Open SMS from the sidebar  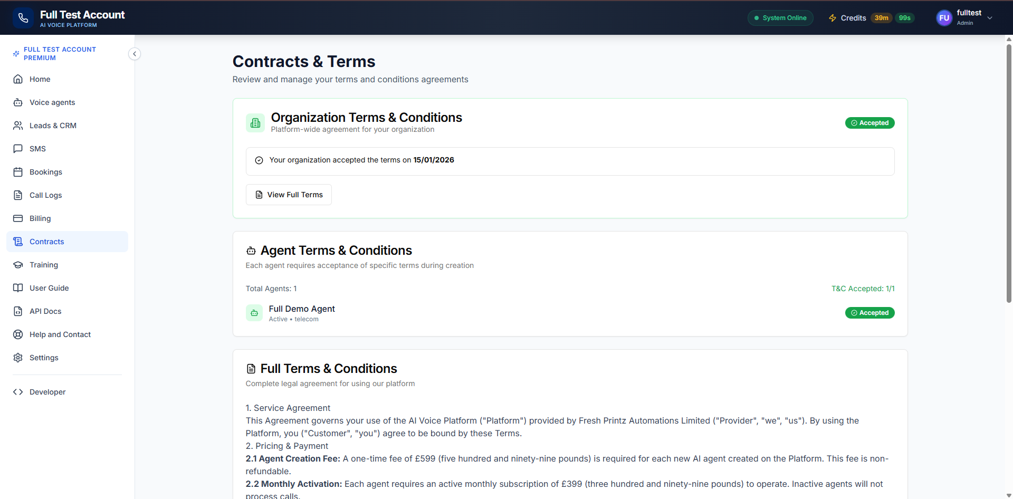[18, 149]
